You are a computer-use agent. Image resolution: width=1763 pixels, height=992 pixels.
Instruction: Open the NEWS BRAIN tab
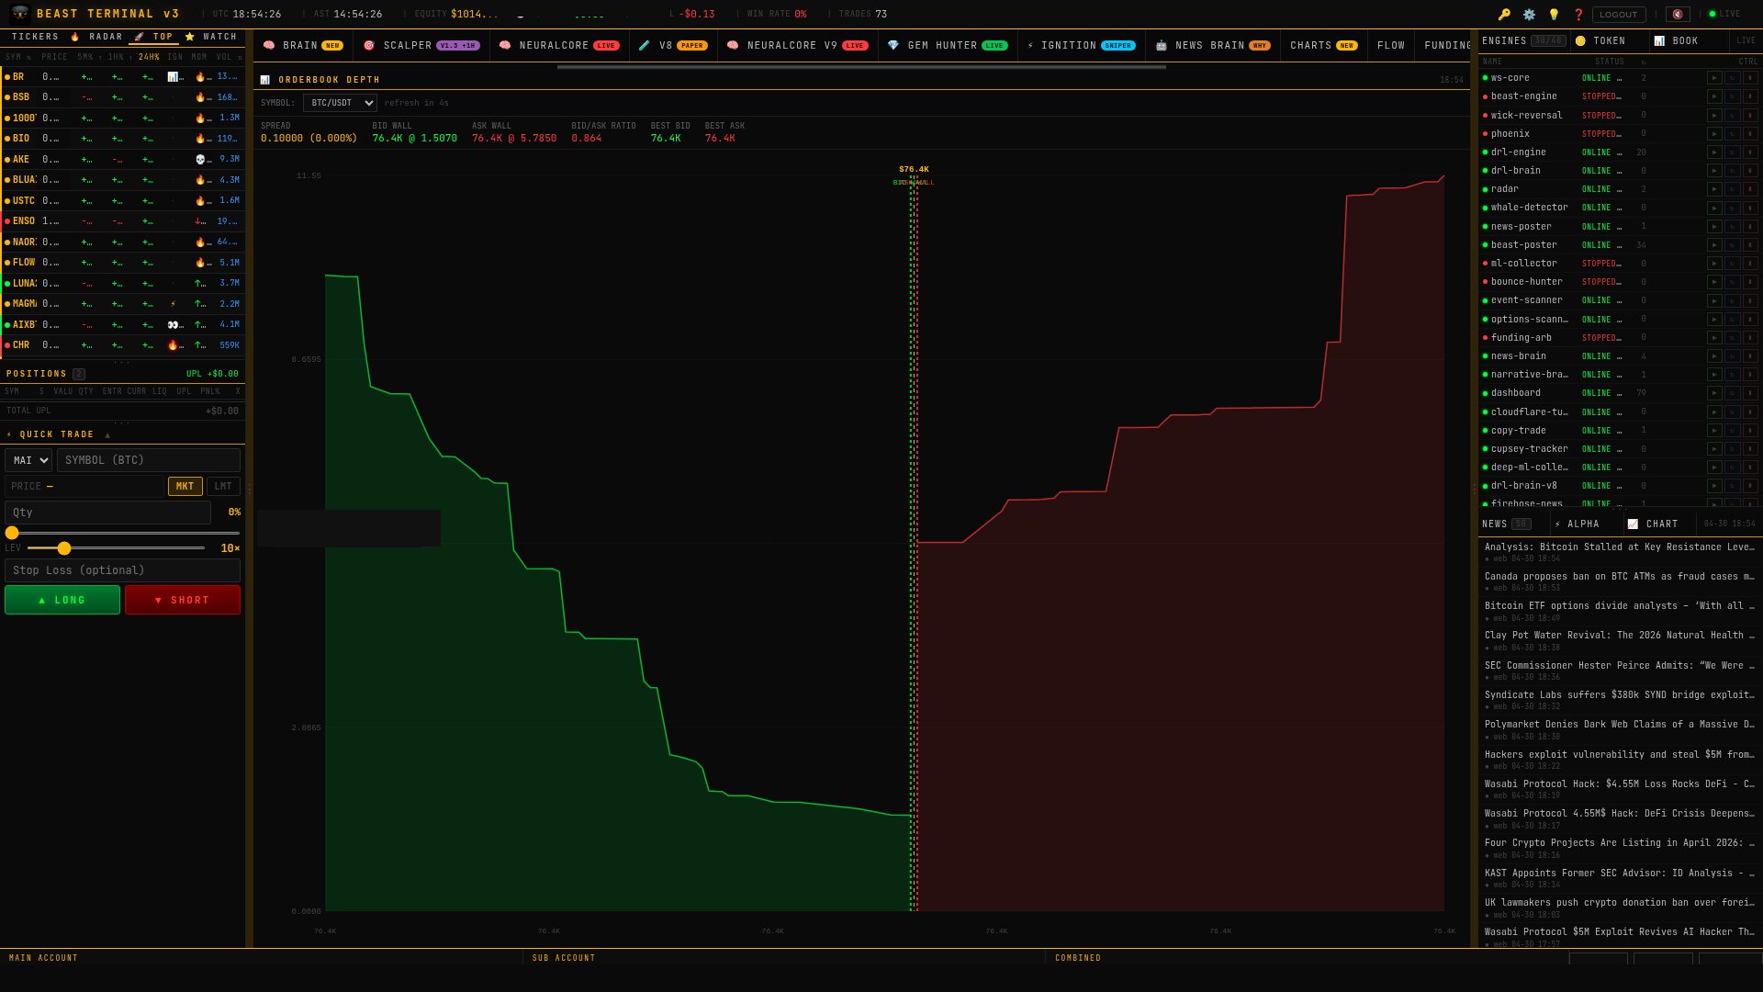click(x=1212, y=45)
